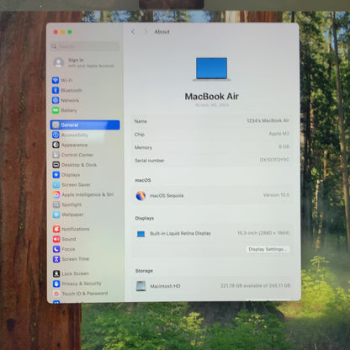Open the macOS Sequoia version row
This screenshot has height=350, width=350.
212,195
